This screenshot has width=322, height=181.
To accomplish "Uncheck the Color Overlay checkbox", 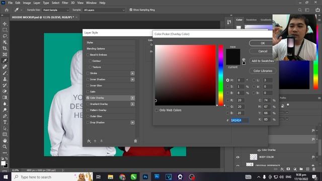I will [88, 98].
